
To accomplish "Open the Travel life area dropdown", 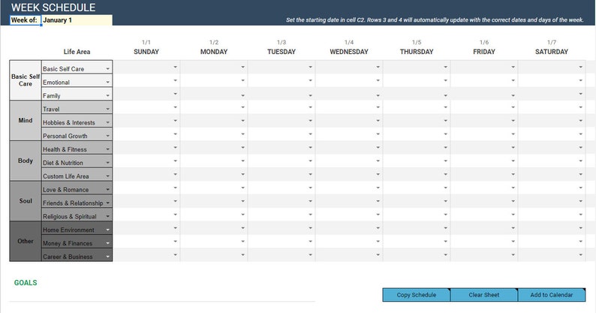I will (107, 109).
